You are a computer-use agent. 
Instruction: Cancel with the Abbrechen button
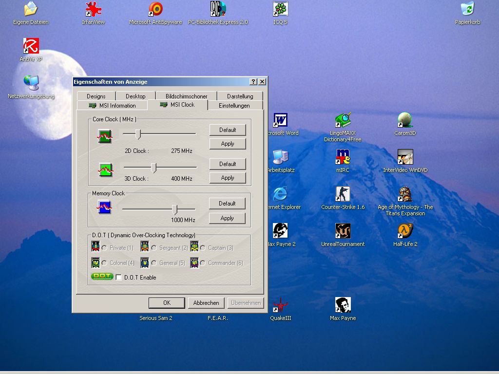(206, 303)
